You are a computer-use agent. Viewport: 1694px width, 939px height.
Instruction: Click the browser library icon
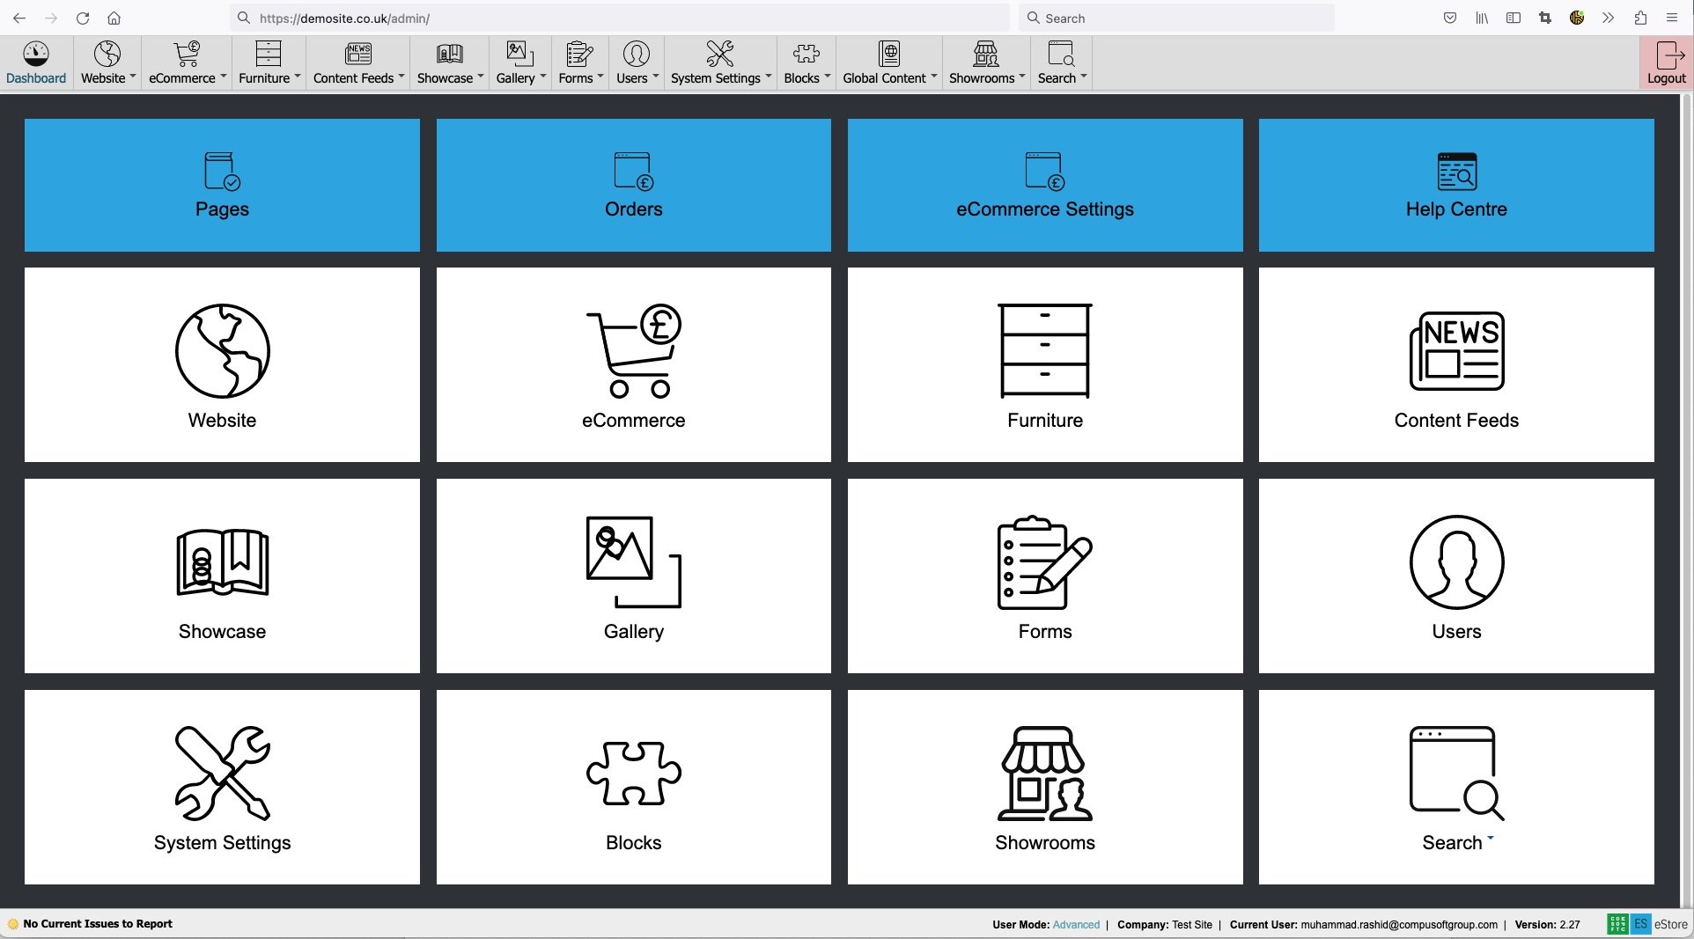[x=1482, y=18]
